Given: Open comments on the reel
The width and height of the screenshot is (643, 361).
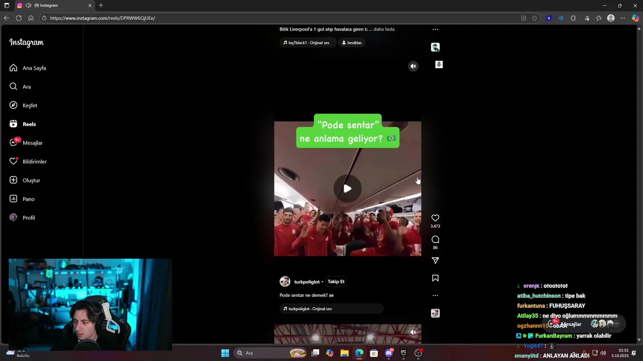Looking at the screenshot, I should 435,240.
